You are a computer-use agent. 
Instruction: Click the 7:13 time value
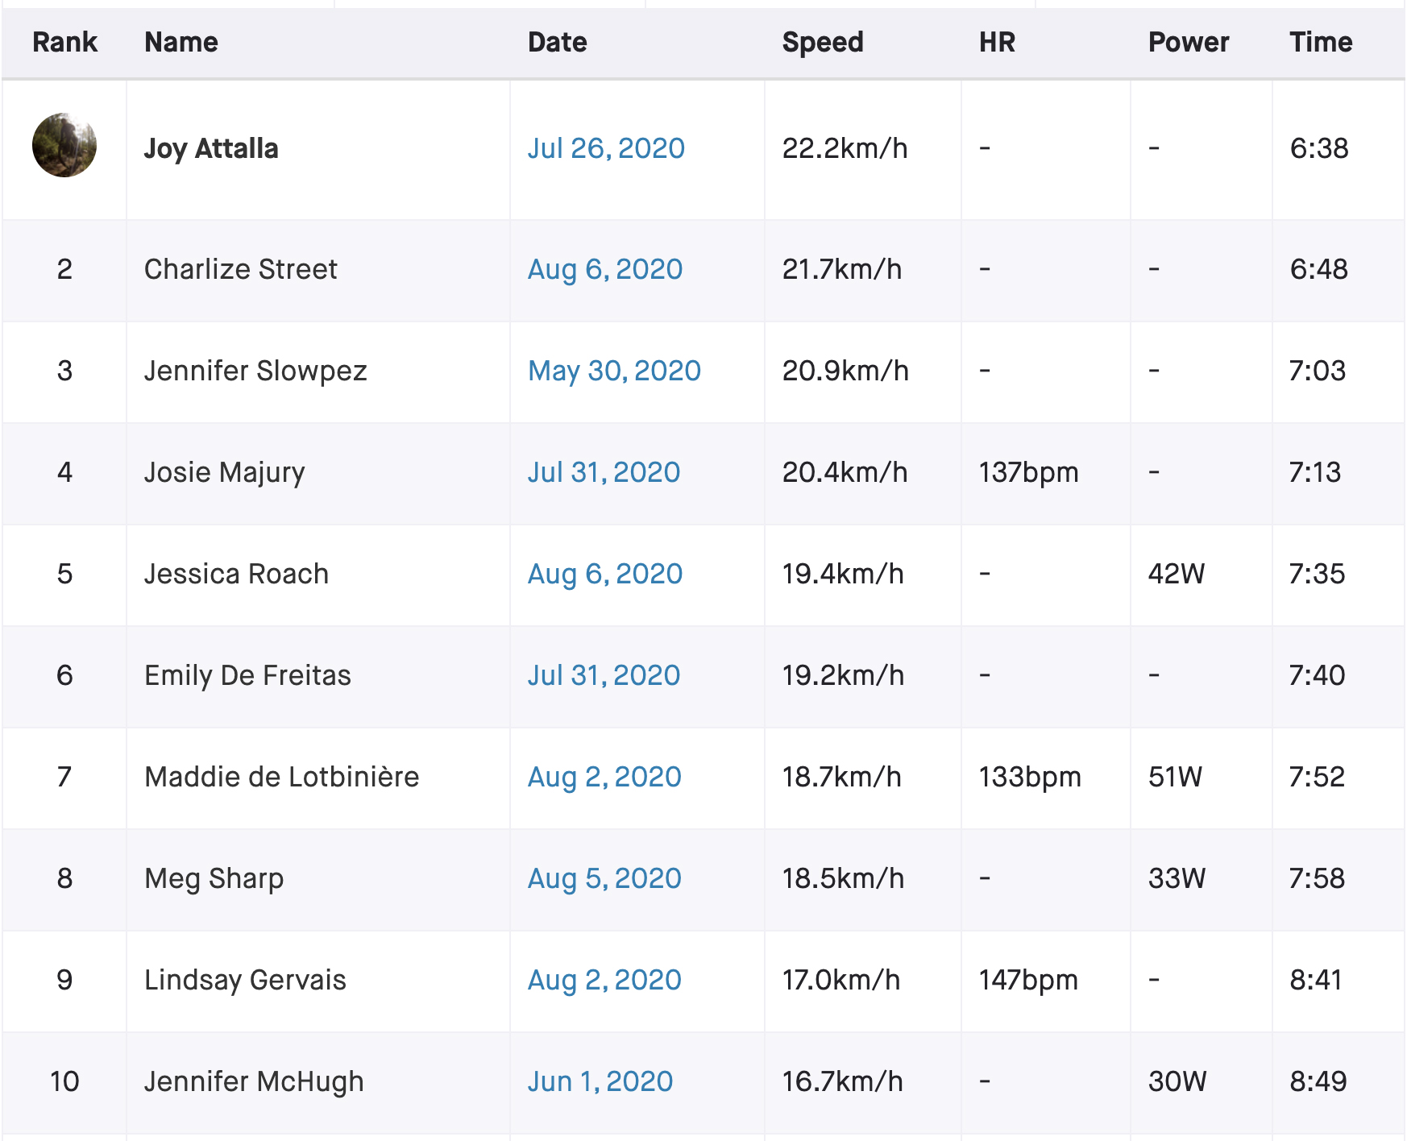tap(1315, 472)
